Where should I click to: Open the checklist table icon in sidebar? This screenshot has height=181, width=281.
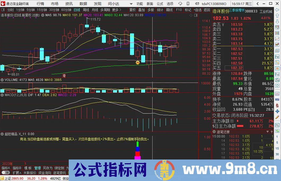pyautogui.click(x=277, y=27)
